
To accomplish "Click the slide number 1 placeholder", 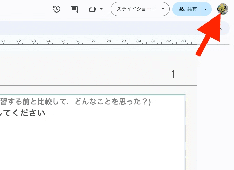I will (173, 74).
